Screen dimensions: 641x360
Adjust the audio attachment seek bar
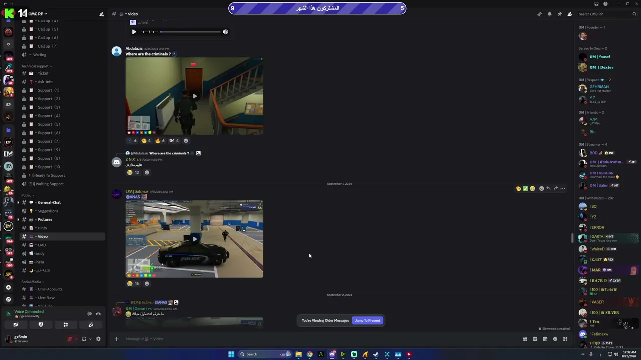coord(190,32)
